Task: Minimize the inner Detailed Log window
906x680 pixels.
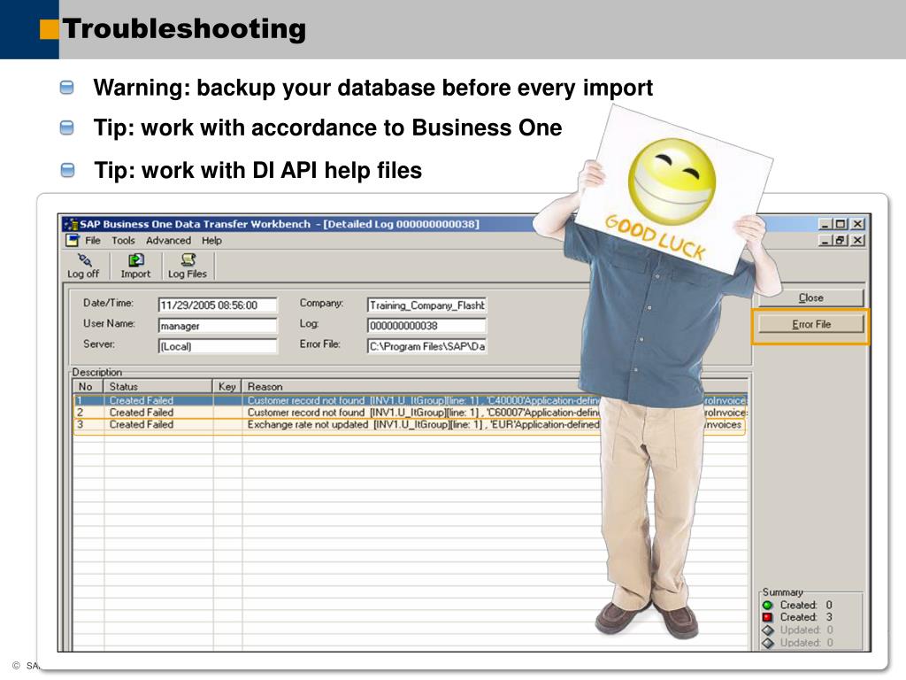Action: 825,240
